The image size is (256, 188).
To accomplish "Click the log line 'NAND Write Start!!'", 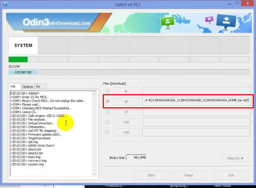I will [x=33, y=146].
